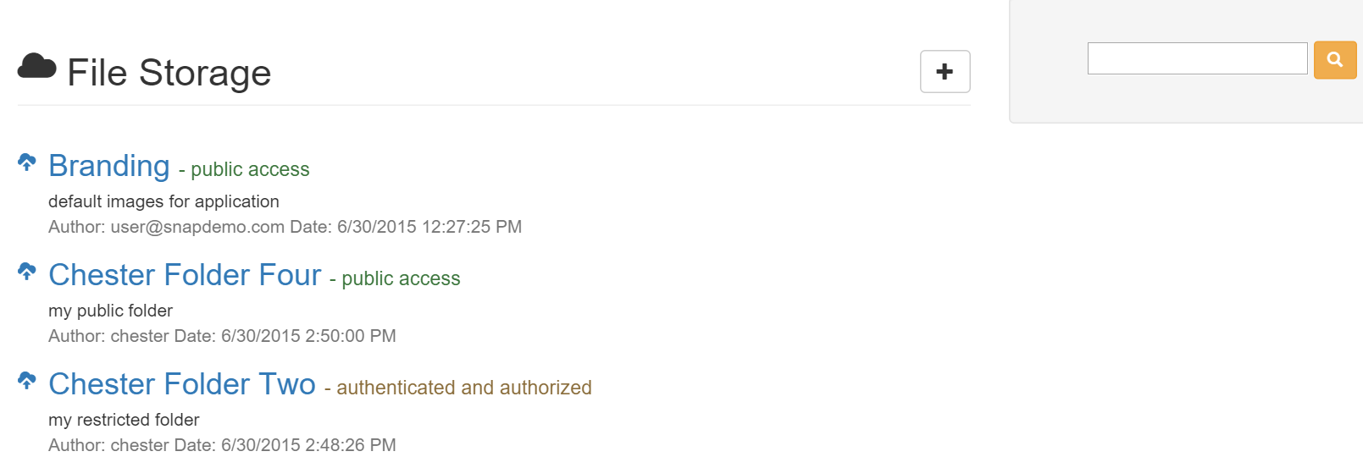Click the 'my public folder' description
The height and width of the screenshot is (468, 1363).
pyautogui.click(x=110, y=311)
